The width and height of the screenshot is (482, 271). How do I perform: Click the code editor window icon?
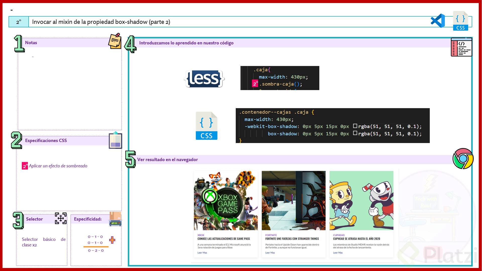point(461,47)
